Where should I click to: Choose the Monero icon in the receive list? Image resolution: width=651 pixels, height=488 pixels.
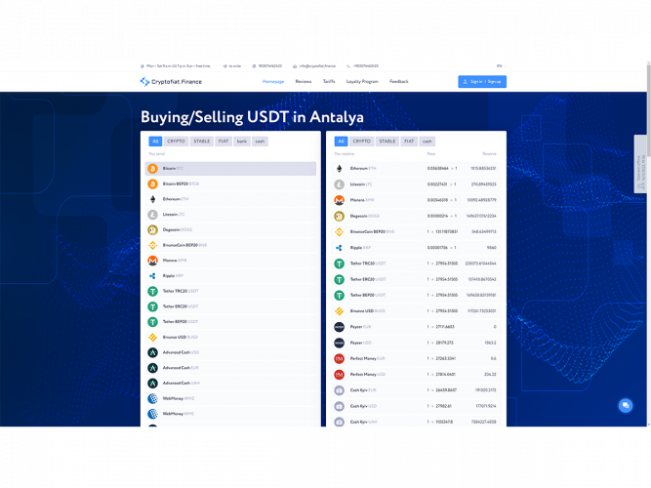click(340, 200)
